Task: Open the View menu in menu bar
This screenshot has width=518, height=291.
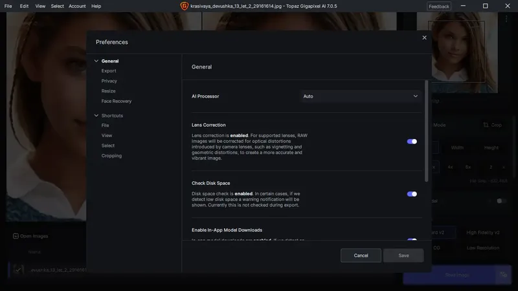Action: pyautogui.click(x=40, y=6)
